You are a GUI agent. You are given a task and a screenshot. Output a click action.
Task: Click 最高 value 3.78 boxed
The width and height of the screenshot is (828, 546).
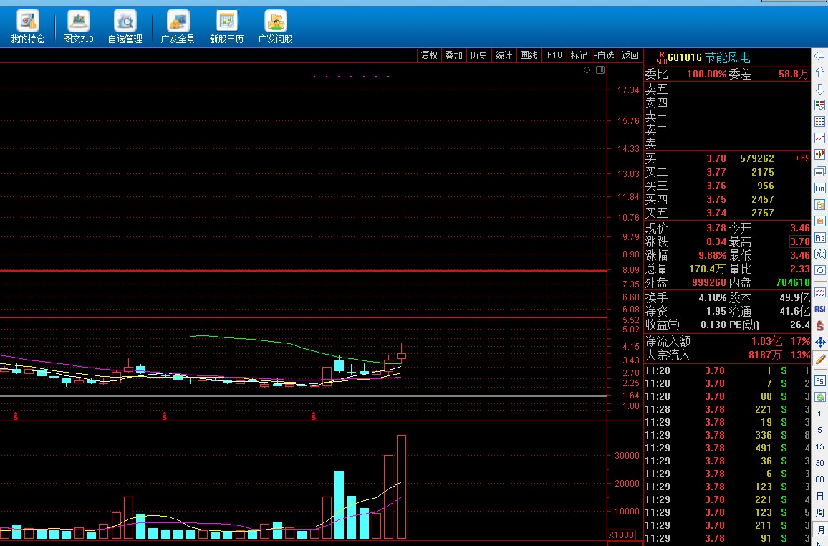799,242
